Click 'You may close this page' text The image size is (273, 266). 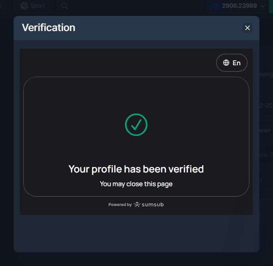click(x=136, y=184)
